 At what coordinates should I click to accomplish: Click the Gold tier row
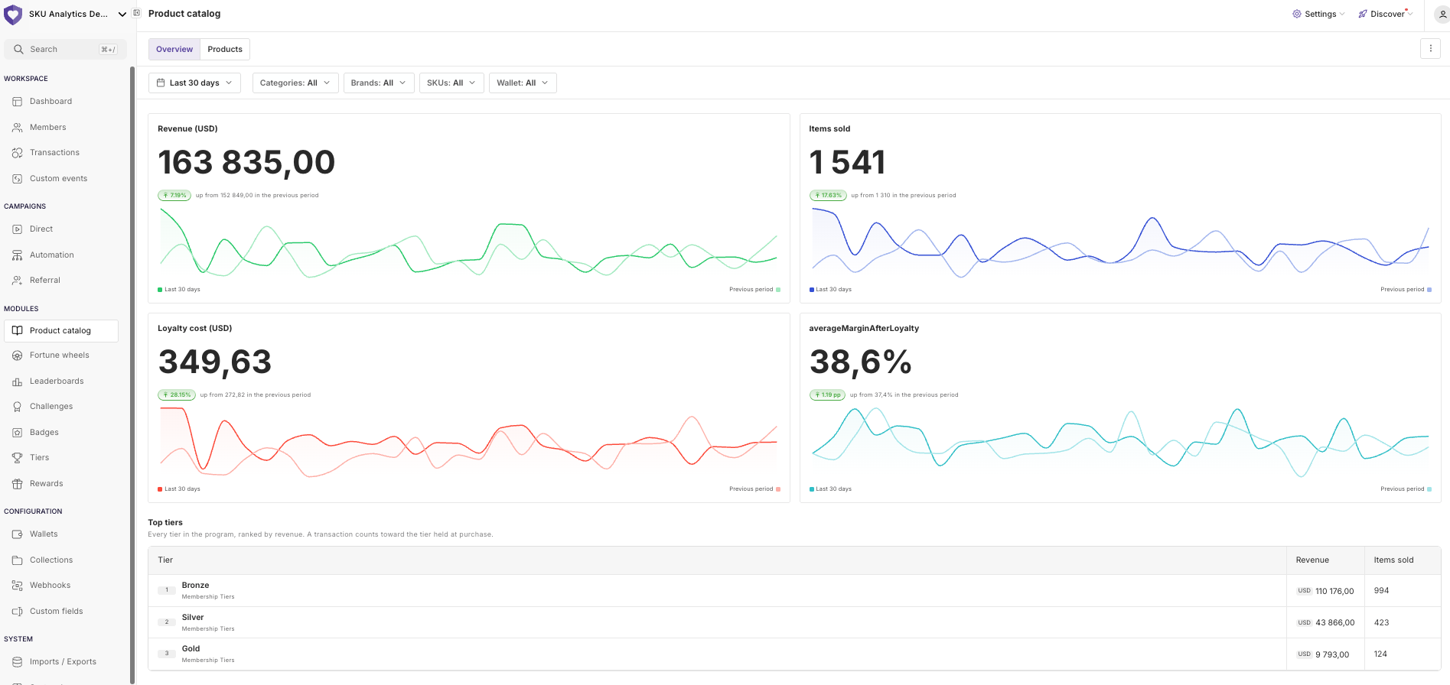pyautogui.click(x=794, y=654)
